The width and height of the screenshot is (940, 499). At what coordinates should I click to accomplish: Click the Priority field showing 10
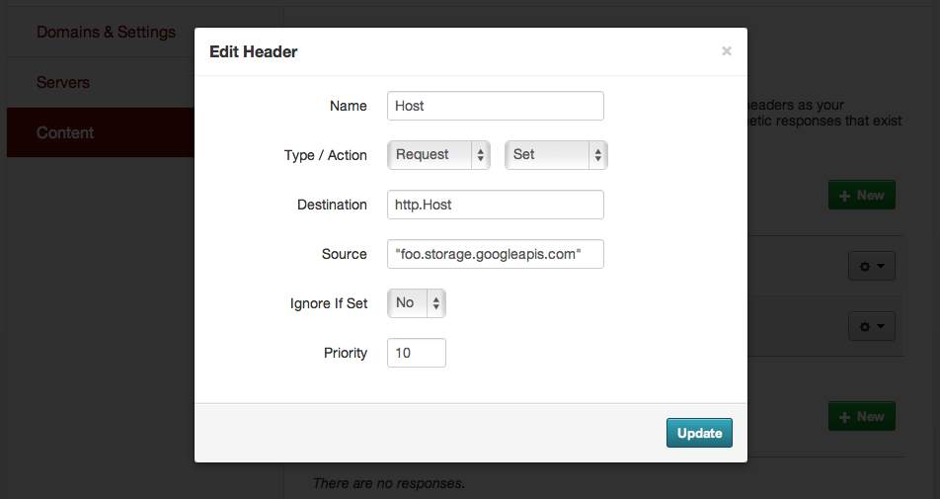[x=417, y=353]
